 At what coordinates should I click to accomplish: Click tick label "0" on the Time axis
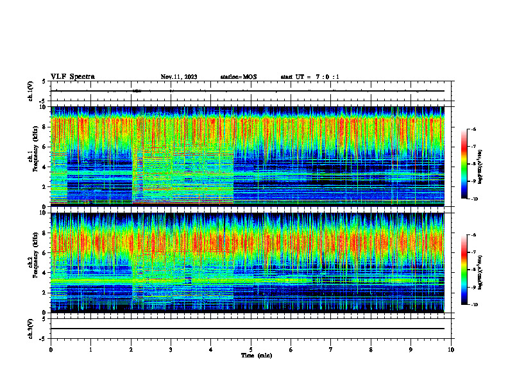(51, 350)
